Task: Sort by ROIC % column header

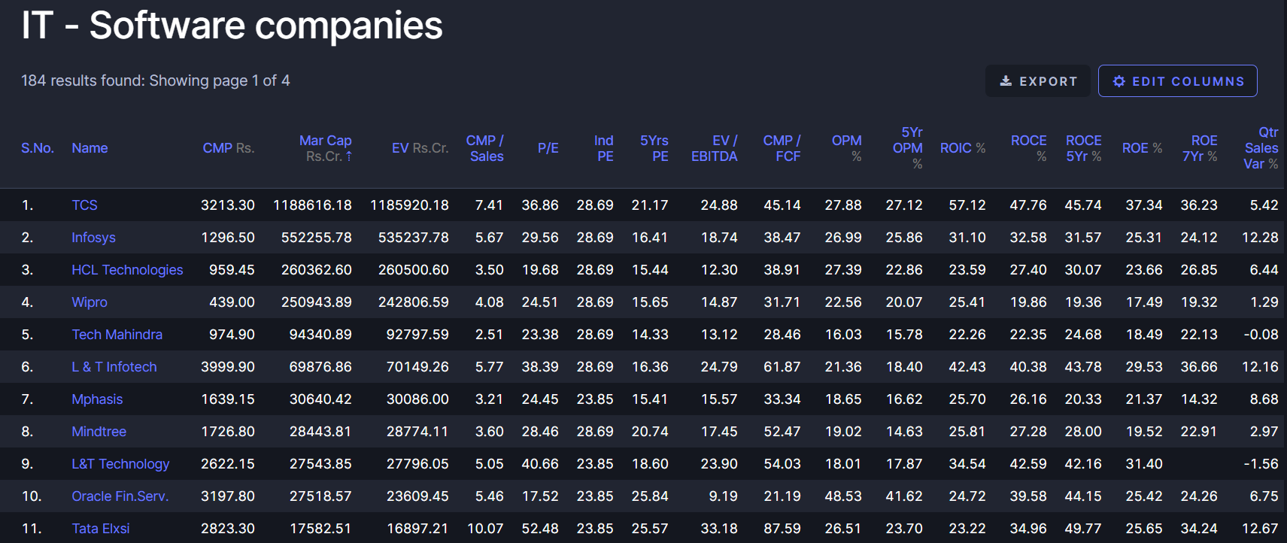Action: pyautogui.click(x=963, y=148)
